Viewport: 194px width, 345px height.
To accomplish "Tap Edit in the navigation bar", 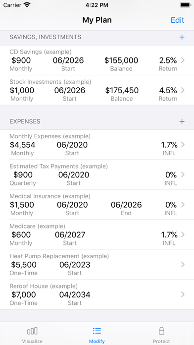I will pos(178,20).
